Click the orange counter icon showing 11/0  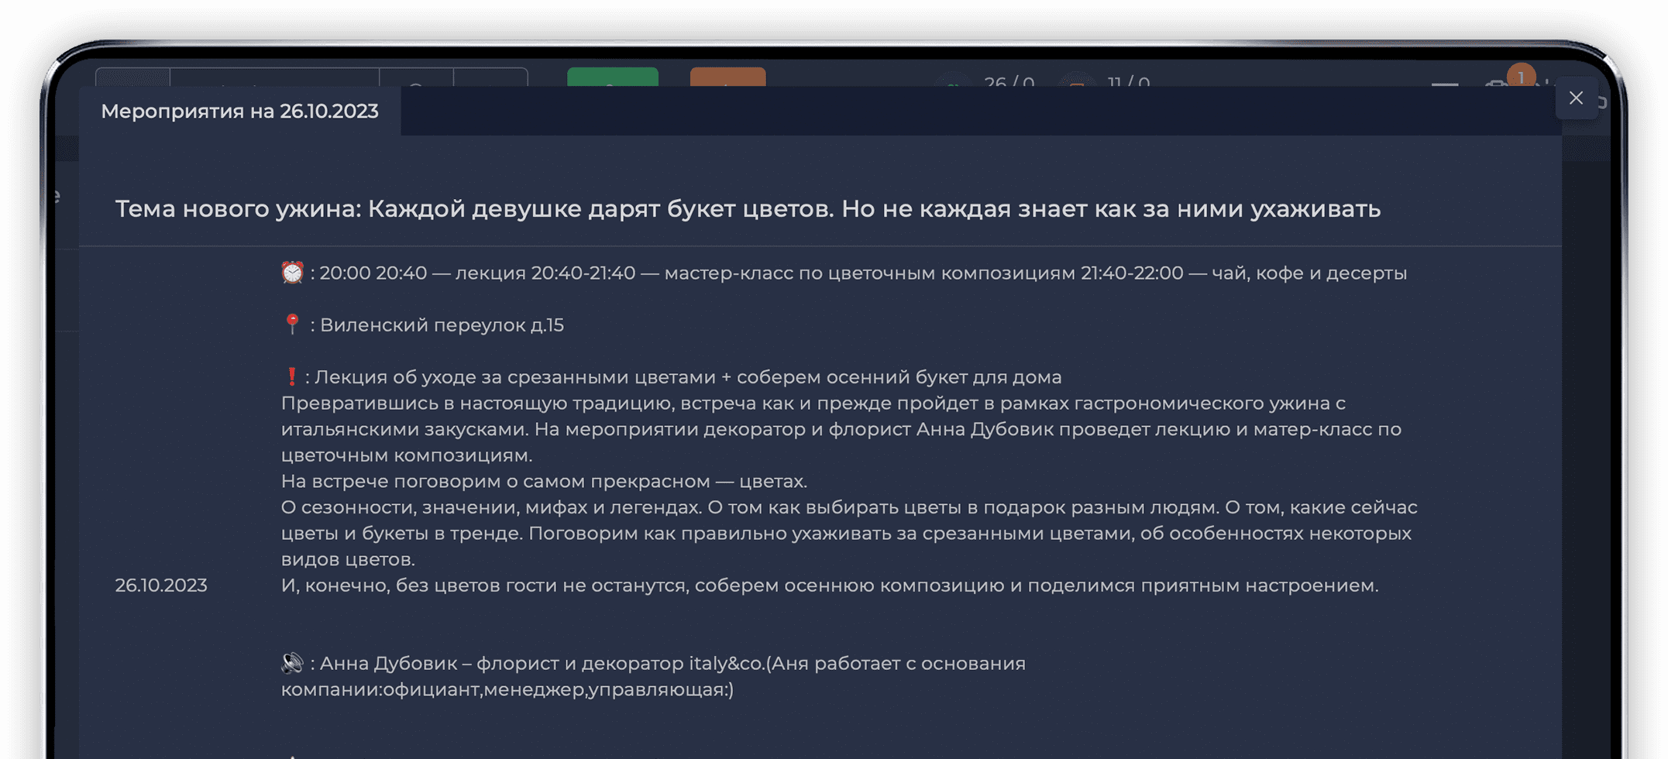click(x=1078, y=83)
